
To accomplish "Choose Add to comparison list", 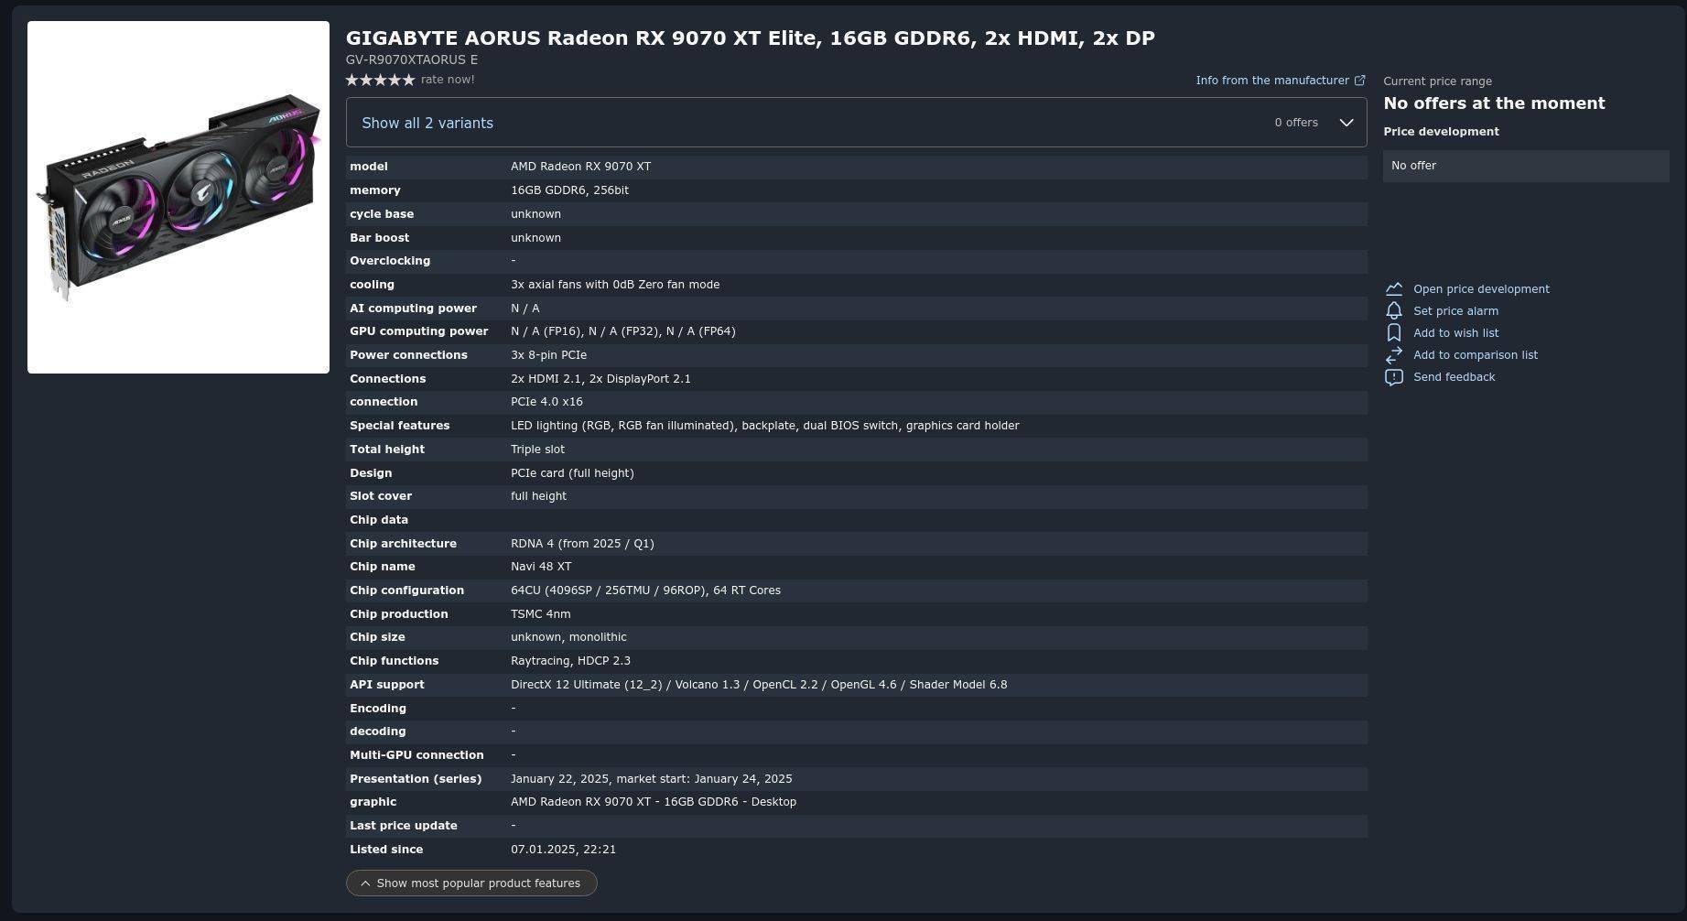I will click(x=1475, y=355).
